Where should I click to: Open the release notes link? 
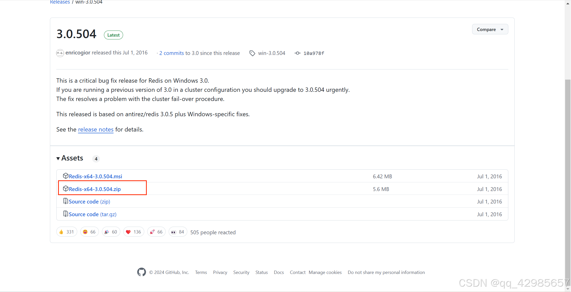[96, 129]
